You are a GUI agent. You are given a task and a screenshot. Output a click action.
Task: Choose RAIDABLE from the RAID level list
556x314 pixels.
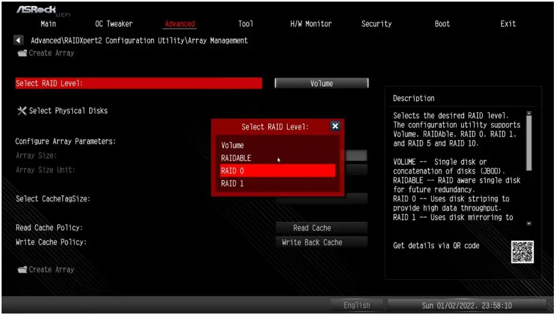[235, 158]
